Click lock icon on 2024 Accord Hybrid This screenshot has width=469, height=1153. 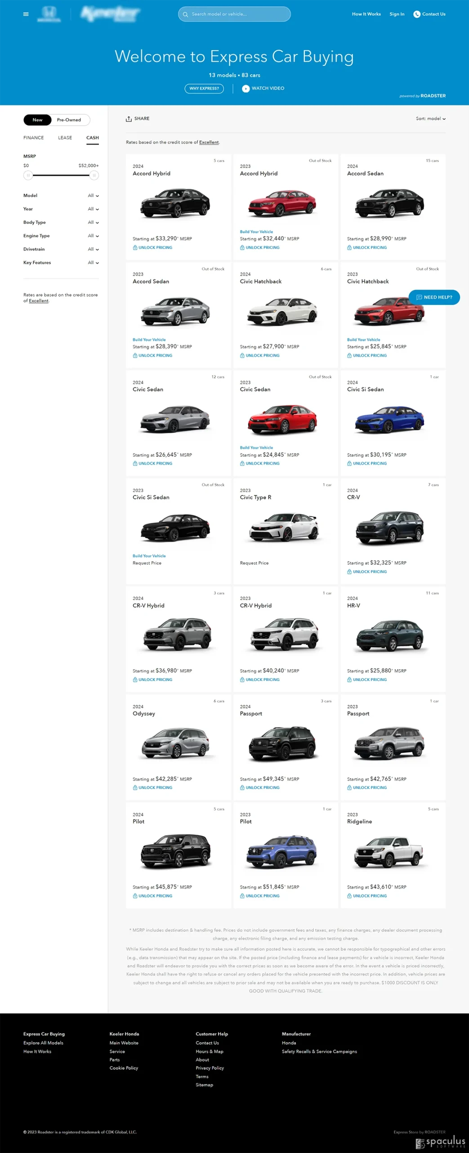pos(135,248)
